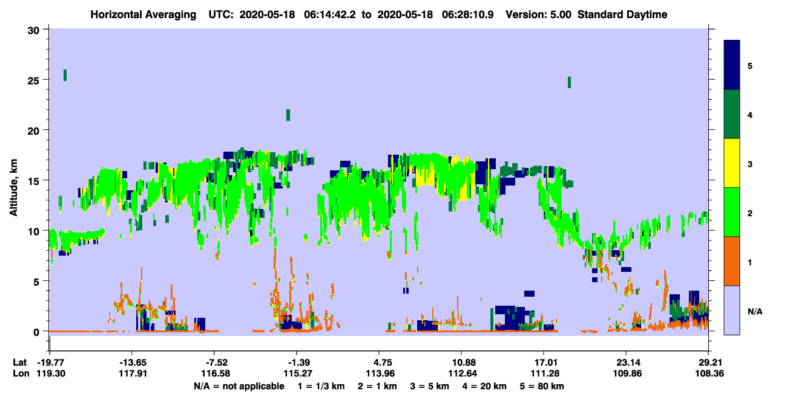This screenshot has height=403, width=787.
Task: Click the longitude value 108.36
Action: (x=708, y=373)
